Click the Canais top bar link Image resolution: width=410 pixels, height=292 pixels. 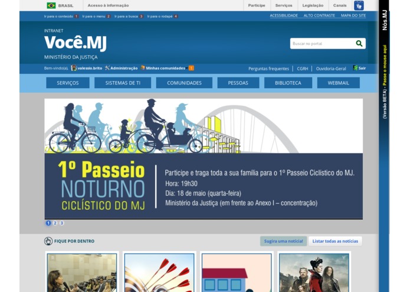coord(340,5)
